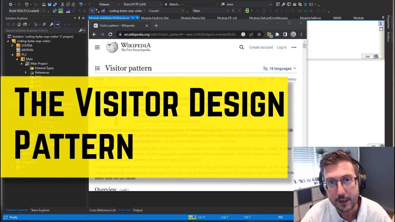Open Wikipedia hamburger main menu
Image resolution: width=395 pixels, height=222 pixels.
point(97,47)
